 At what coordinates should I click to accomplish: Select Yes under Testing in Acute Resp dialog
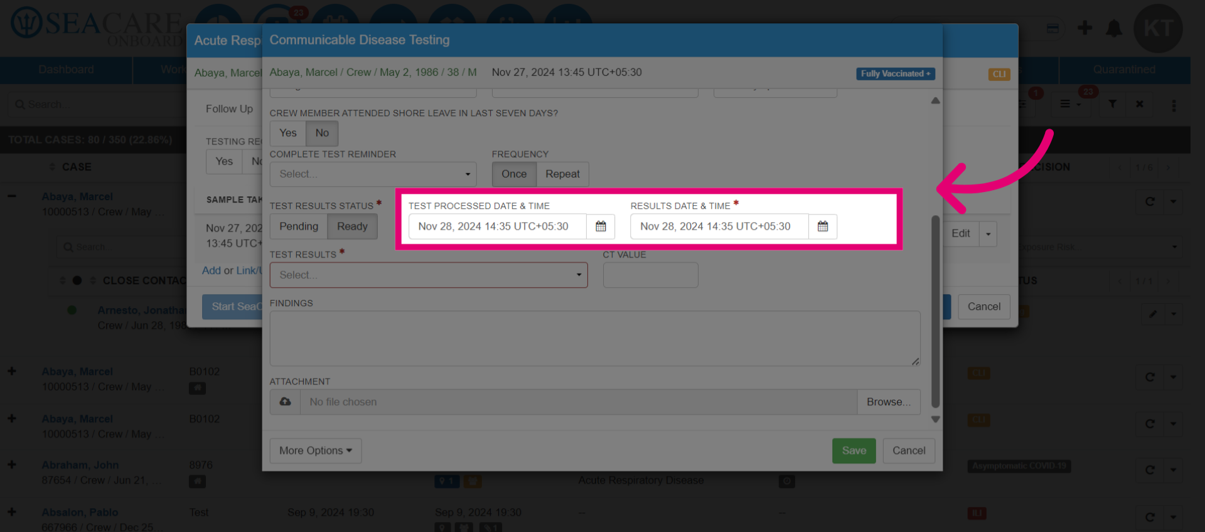[224, 162]
